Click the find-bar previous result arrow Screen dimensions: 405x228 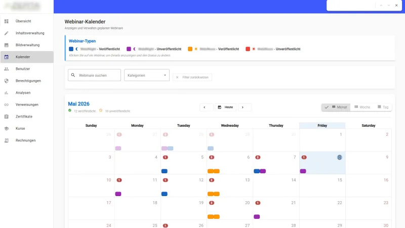[381, 6]
